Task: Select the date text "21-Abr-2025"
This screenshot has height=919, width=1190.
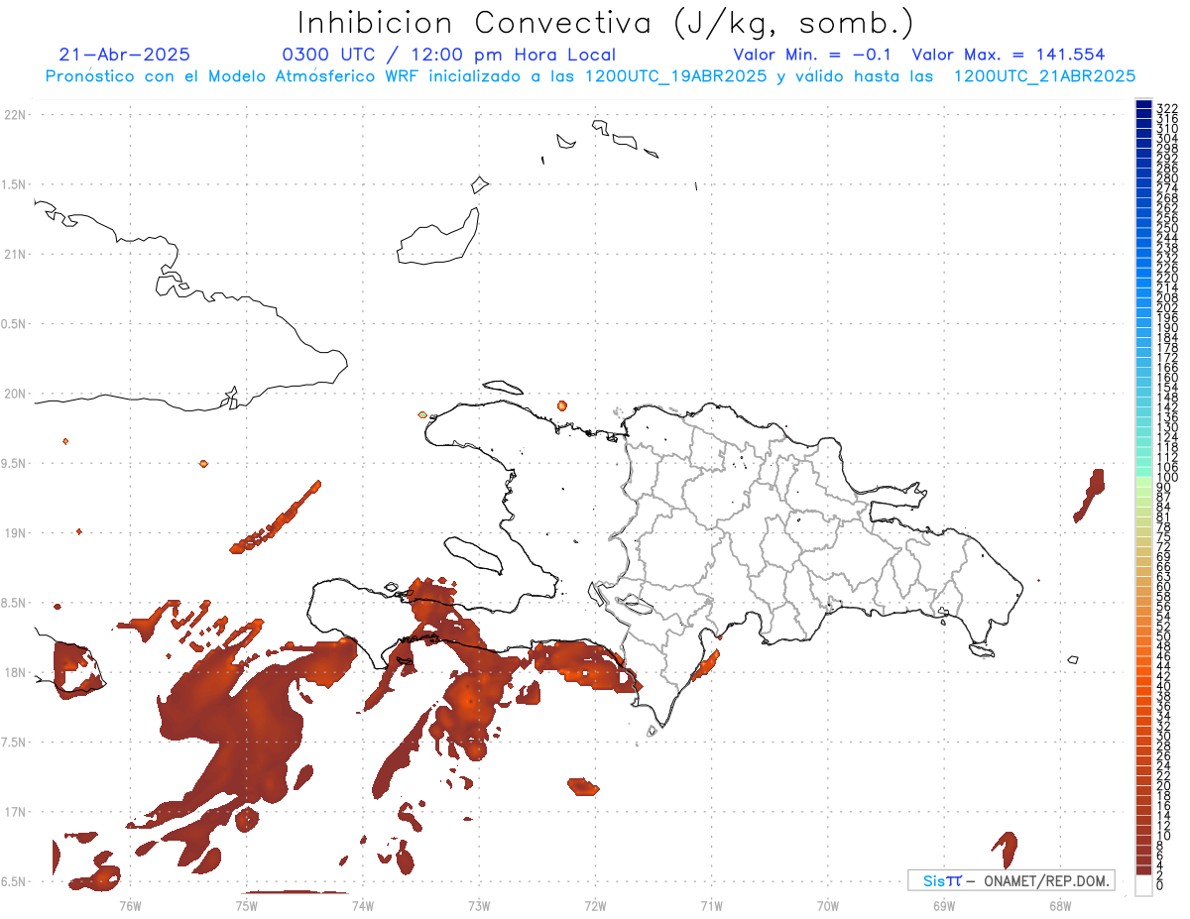Action: (125, 56)
